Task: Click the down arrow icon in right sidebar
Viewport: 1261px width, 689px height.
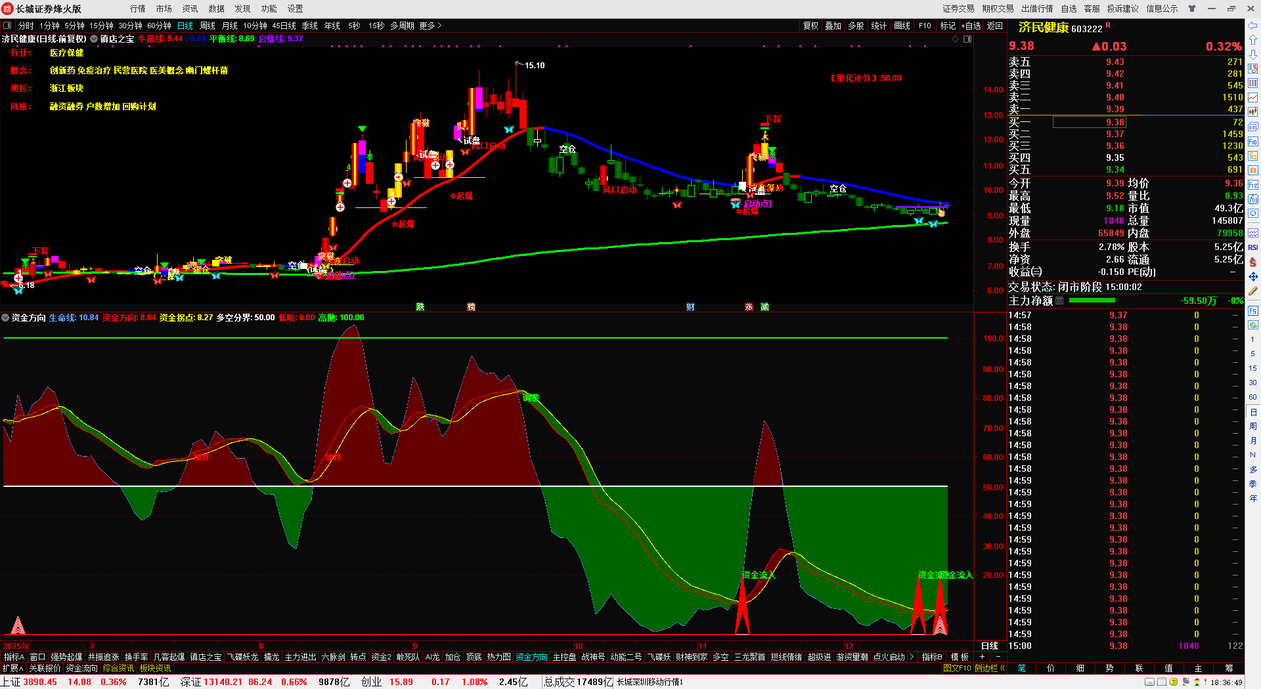Action: (1253, 54)
